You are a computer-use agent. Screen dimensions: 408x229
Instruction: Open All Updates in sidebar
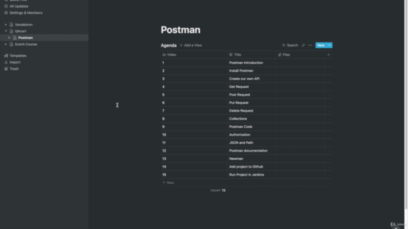click(18, 6)
